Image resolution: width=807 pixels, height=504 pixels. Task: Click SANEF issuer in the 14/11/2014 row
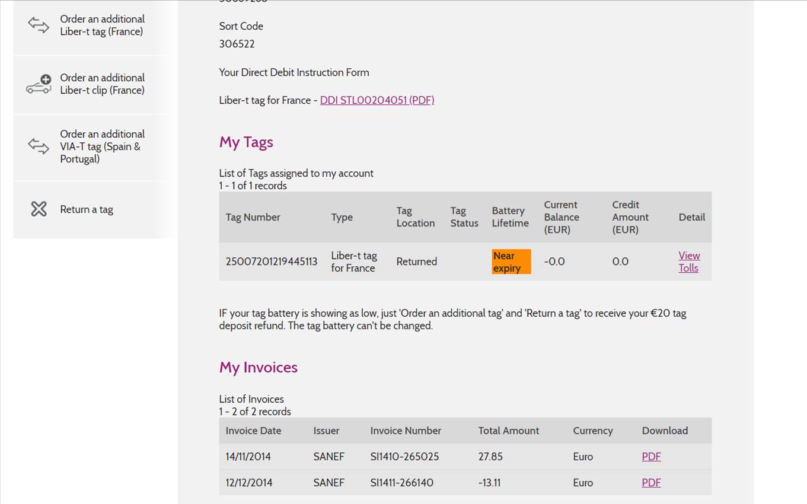click(329, 457)
